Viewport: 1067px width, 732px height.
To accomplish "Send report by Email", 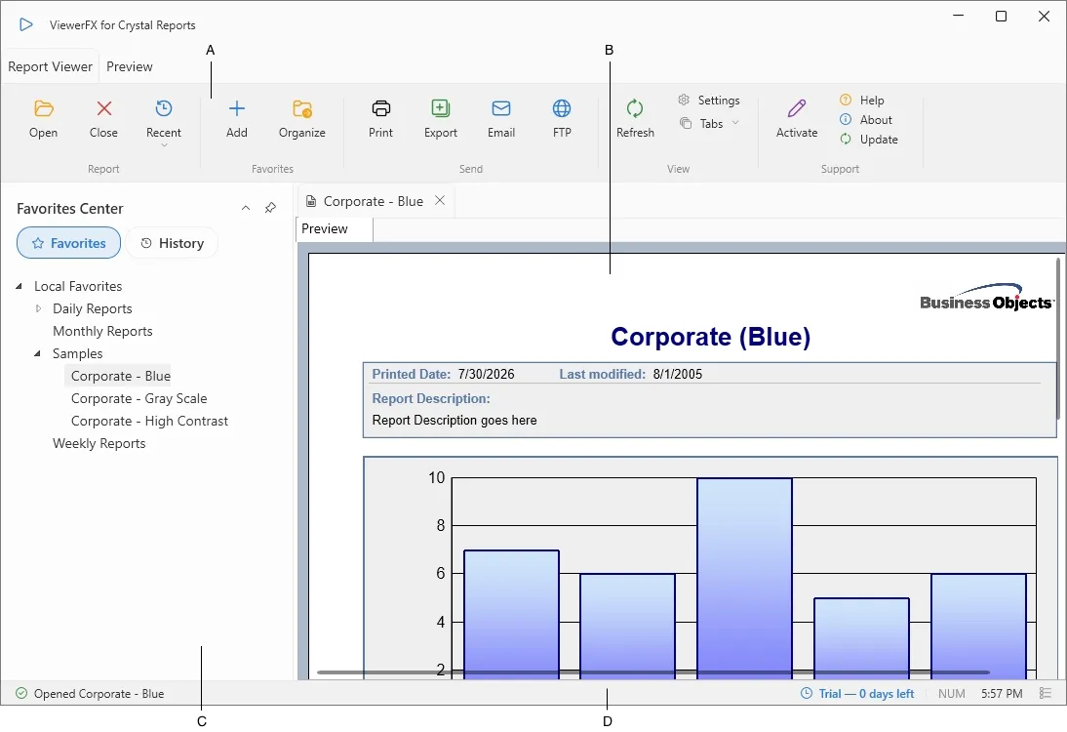I will (501, 119).
